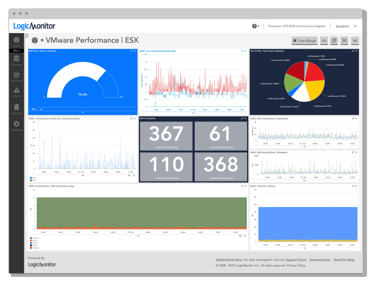The height and width of the screenshot is (286, 371).
Task: Open ESX01 Top 10 Datastores by Write Ops link
Action: (x=157, y=51)
